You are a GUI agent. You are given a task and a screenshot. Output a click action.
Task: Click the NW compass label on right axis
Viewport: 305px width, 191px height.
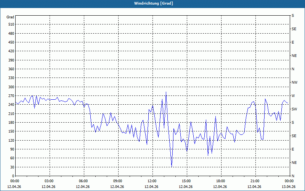(x=294, y=82)
